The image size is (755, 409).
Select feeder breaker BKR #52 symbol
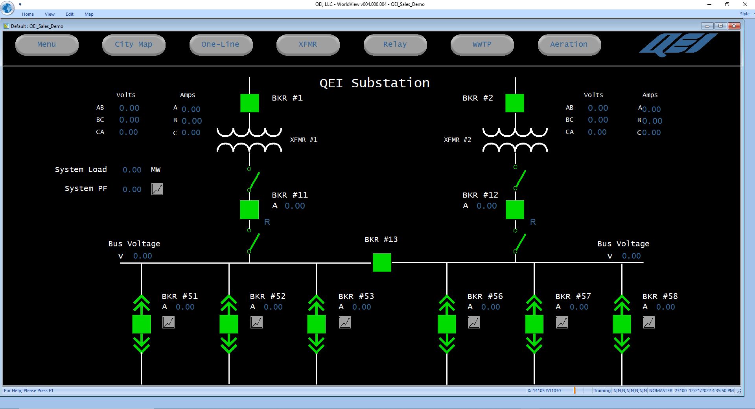(x=229, y=324)
